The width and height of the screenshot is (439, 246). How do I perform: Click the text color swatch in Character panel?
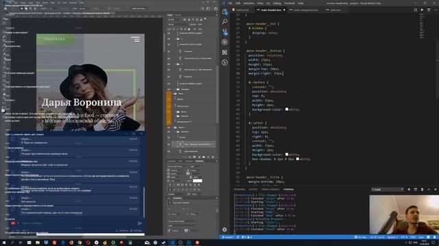[198, 180]
